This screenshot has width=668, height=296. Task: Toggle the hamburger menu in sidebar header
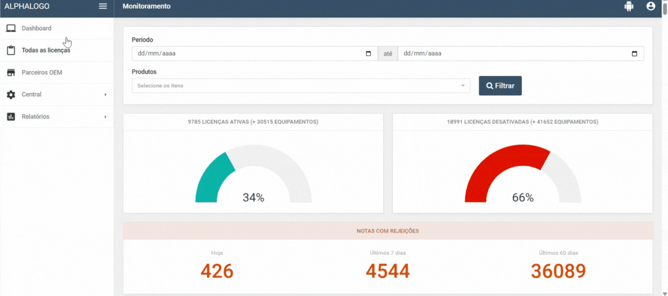coord(103,6)
